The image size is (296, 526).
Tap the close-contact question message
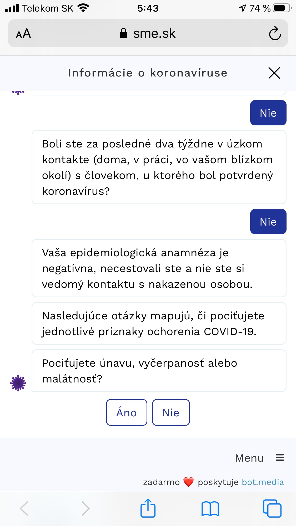[159, 167]
